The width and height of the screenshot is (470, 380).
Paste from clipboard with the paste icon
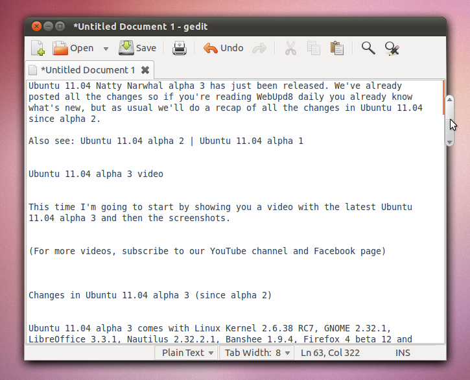(x=337, y=48)
